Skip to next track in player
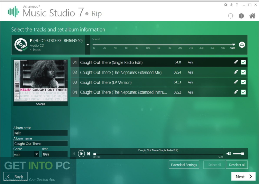259x184 pixels. [89, 154]
